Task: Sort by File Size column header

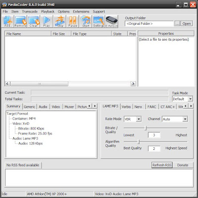Action: coord(61,34)
